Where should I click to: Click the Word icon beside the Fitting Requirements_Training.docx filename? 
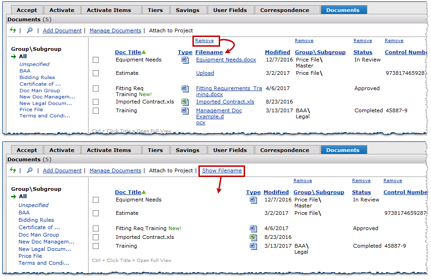185,88
